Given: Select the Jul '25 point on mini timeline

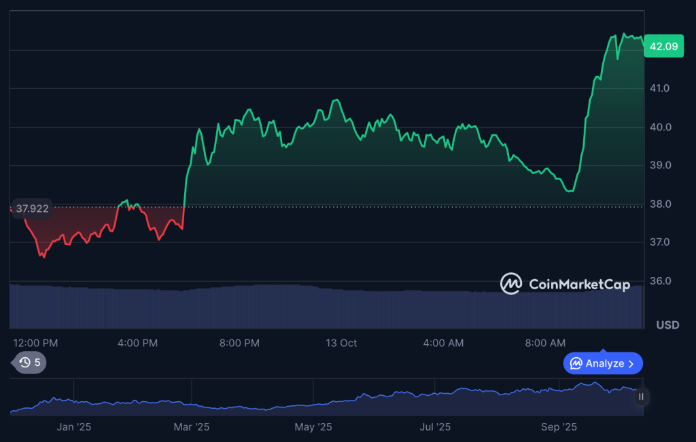Looking at the screenshot, I should (435, 427).
